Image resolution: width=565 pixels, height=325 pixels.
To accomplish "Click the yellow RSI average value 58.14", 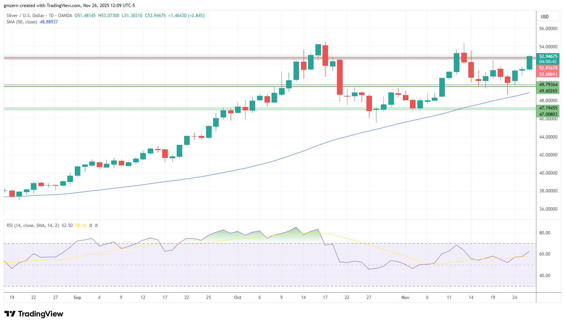I will pos(81,225).
